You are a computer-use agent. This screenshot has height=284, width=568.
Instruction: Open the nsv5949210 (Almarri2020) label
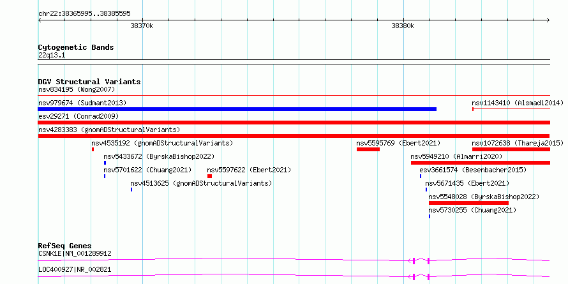456,156
